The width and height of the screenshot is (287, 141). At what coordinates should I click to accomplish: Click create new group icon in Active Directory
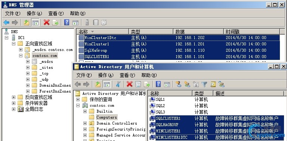click(187, 84)
